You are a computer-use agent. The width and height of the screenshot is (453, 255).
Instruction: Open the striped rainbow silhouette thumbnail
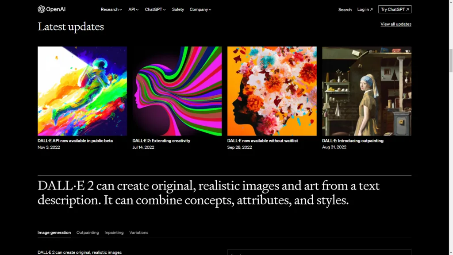(x=177, y=91)
